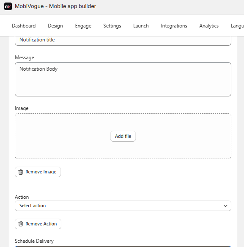Viewport: 244px width, 247px height.
Task: Click the Schedule Delivery label
Action: pos(34,241)
